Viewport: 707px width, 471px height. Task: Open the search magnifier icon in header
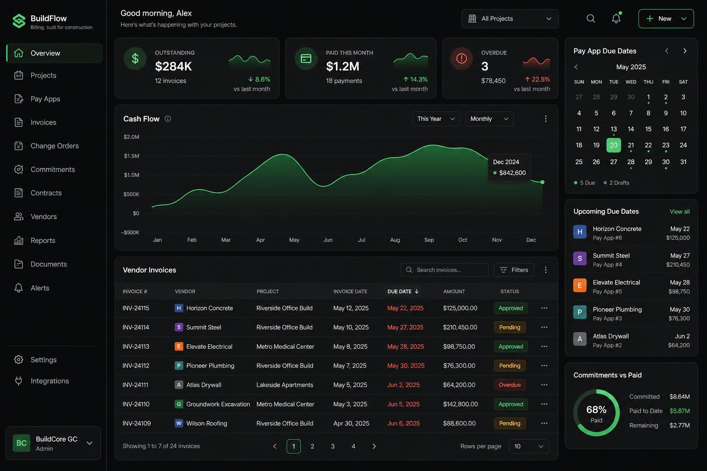(x=591, y=18)
